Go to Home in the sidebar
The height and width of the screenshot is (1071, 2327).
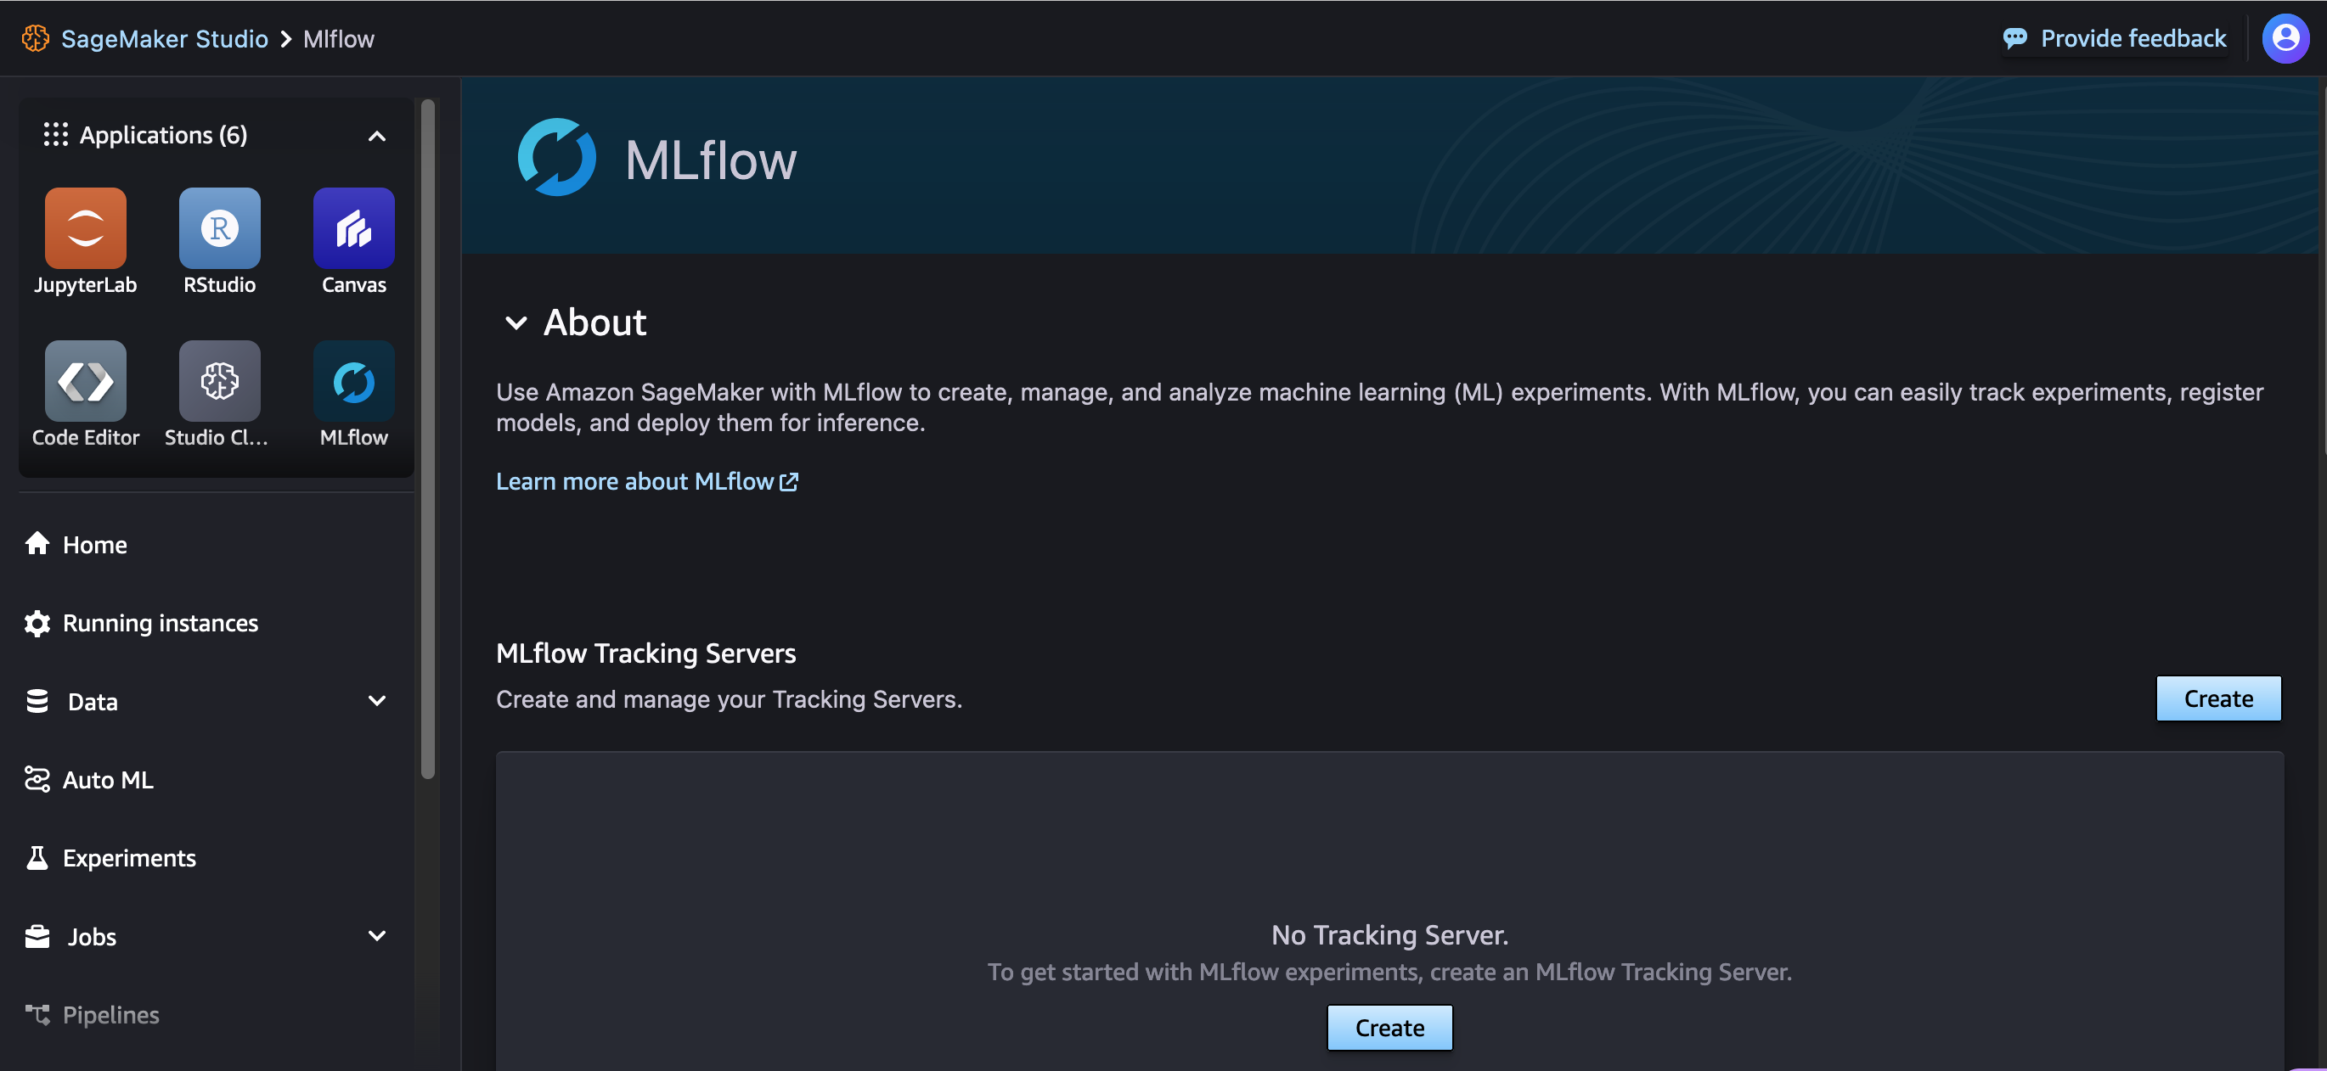click(x=94, y=545)
